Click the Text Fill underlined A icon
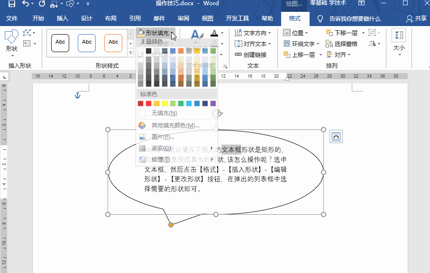 click(214, 33)
